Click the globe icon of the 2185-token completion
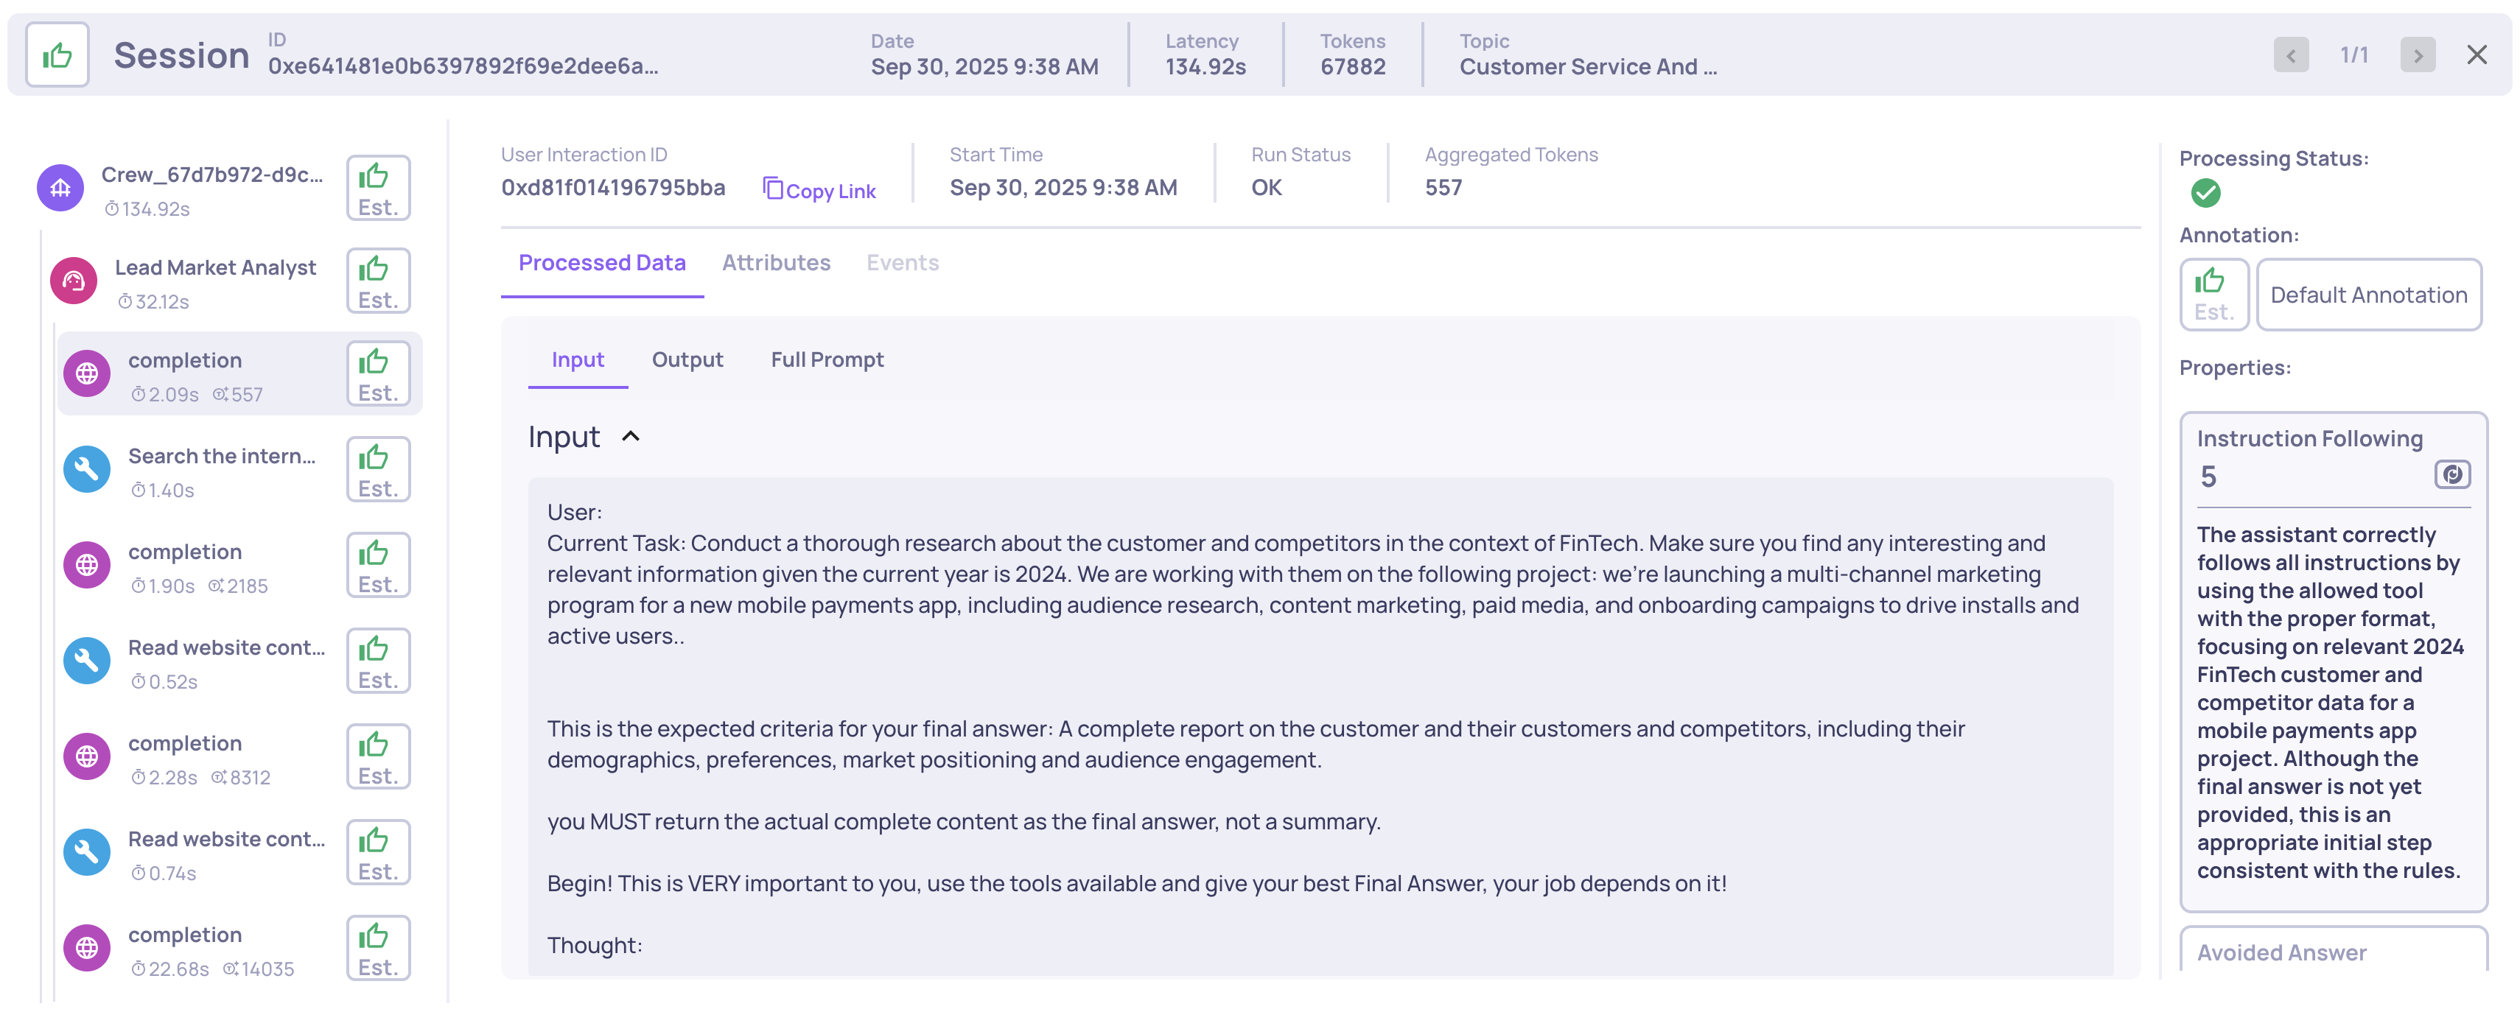2520x1012 pixels. (x=87, y=565)
